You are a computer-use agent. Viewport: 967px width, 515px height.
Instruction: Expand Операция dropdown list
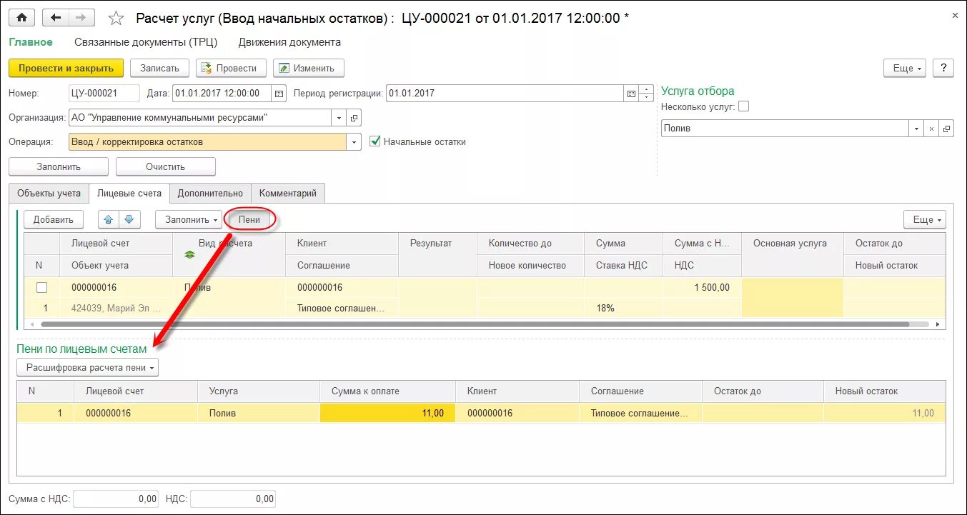[354, 141]
